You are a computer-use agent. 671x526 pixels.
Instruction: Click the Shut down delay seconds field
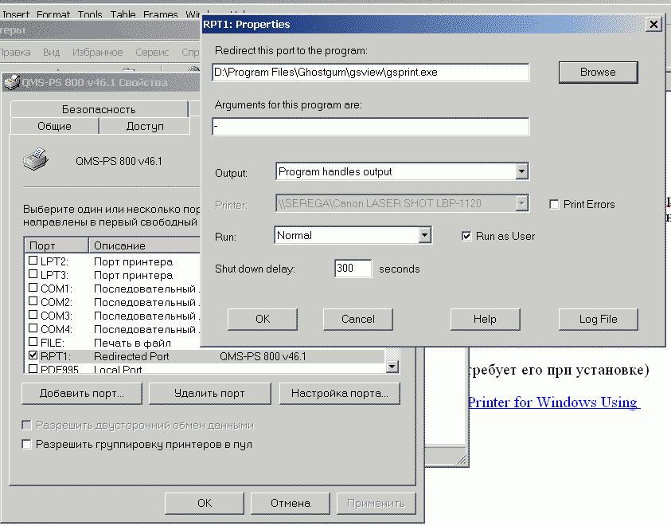point(353,269)
